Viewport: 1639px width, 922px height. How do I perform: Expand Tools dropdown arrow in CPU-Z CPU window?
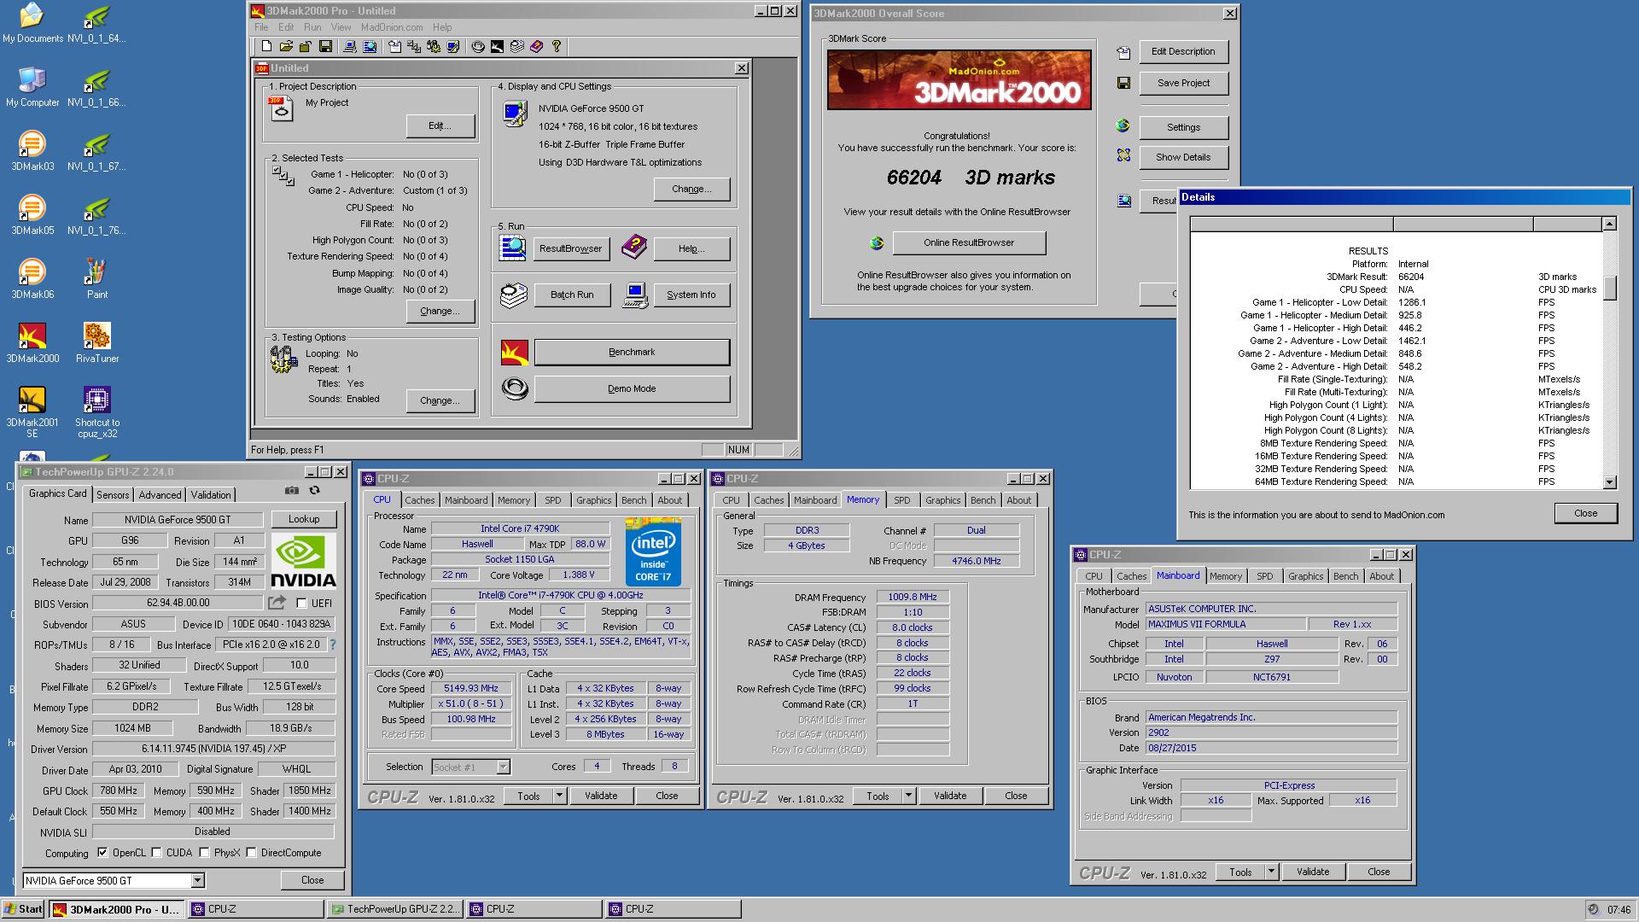(x=559, y=796)
